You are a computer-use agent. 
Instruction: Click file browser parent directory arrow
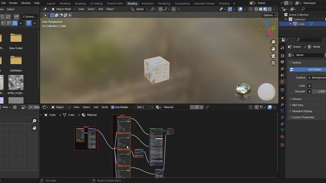pos(2,17)
